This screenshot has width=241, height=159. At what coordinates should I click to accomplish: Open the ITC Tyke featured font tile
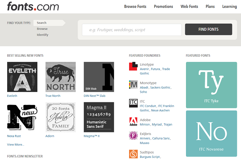(x=211, y=85)
